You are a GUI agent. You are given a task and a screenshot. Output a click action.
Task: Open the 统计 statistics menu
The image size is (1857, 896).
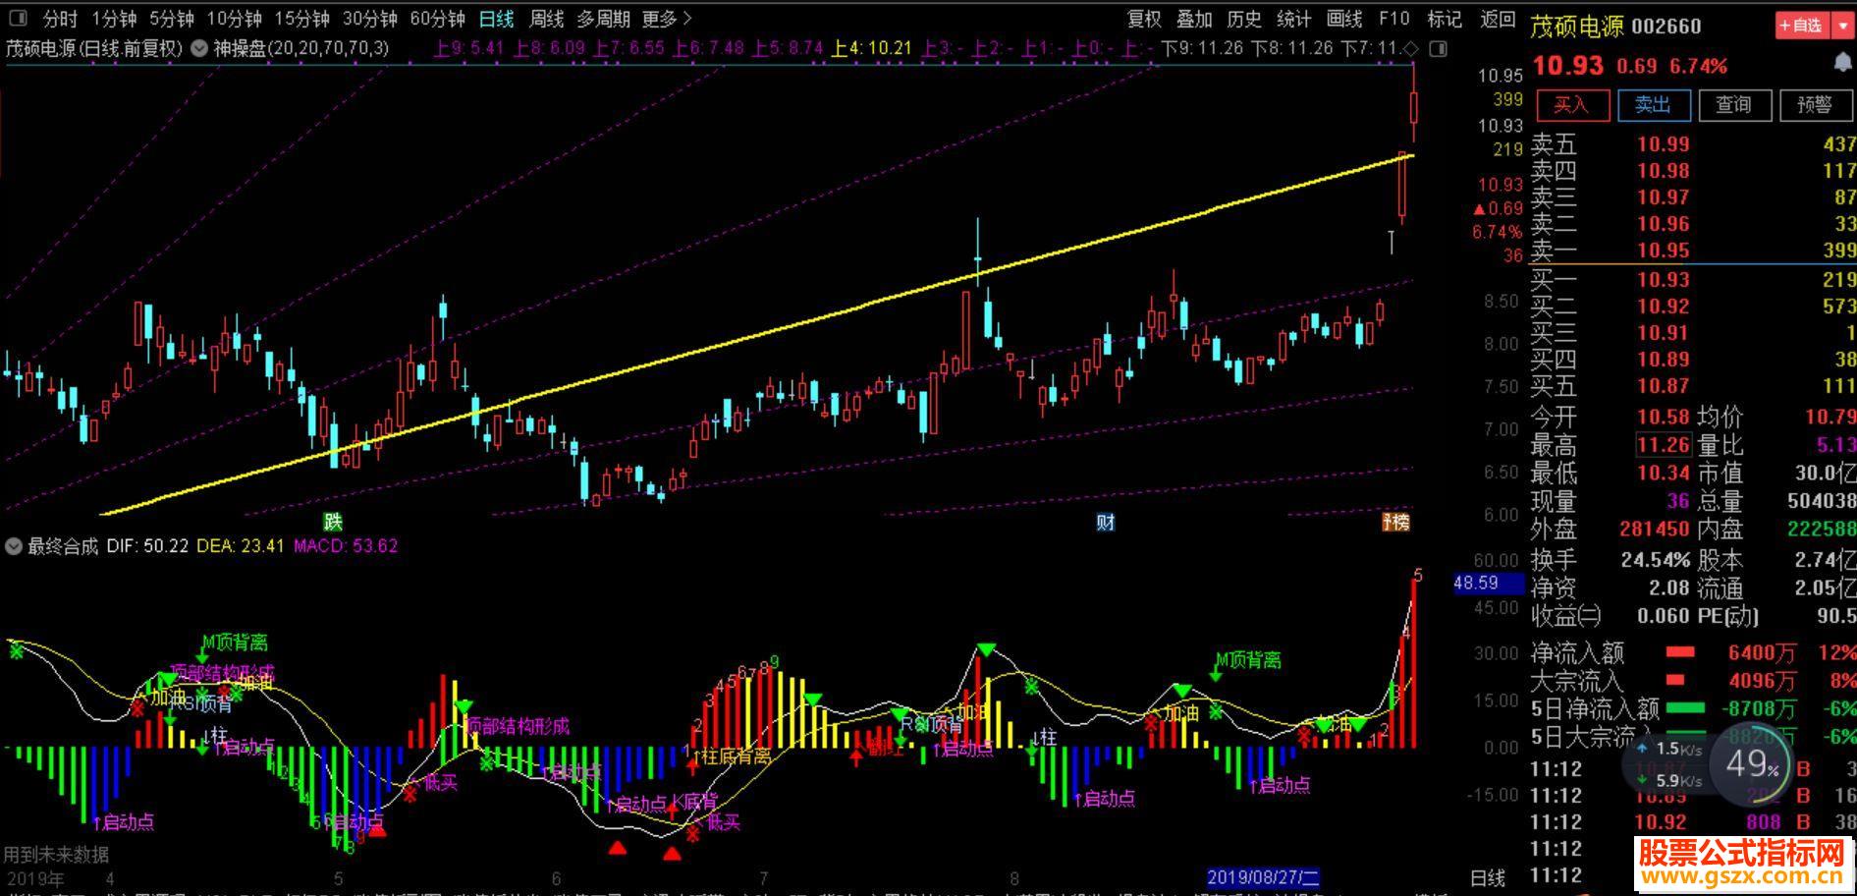[1293, 20]
